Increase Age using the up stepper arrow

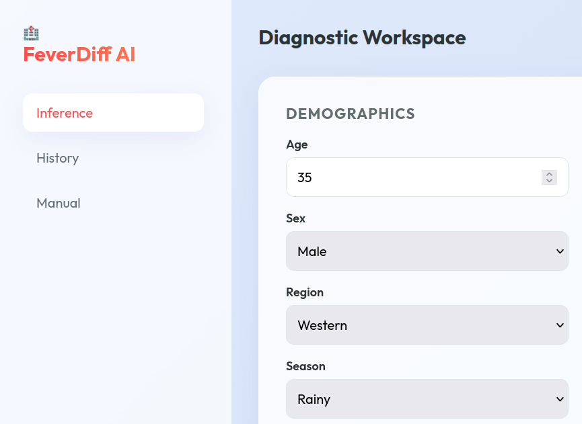pos(549,174)
